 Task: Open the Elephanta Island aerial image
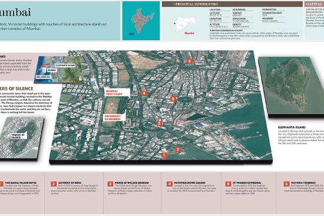[291, 86]
